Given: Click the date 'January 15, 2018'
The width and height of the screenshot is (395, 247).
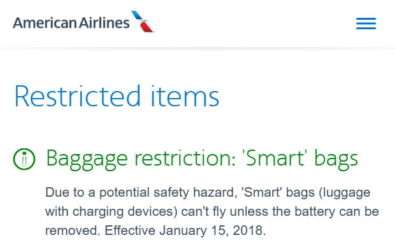Looking at the screenshot, I should tap(212, 230).
